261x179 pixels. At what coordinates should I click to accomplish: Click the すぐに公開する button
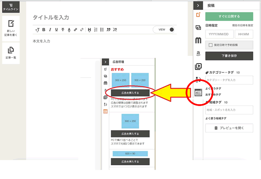(x=229, y=17)
